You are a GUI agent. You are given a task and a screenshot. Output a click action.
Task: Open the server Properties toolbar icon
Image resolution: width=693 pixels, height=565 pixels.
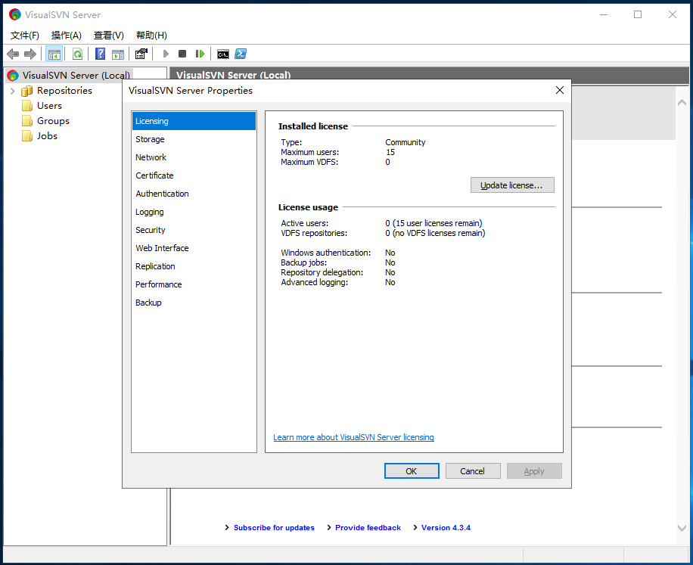click(x=141, y=54)
